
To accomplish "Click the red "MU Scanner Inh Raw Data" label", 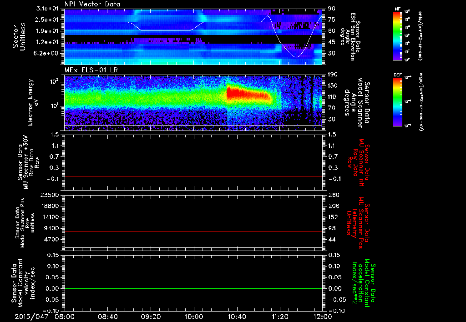I will pyautogui.click(x=359, y=162).
